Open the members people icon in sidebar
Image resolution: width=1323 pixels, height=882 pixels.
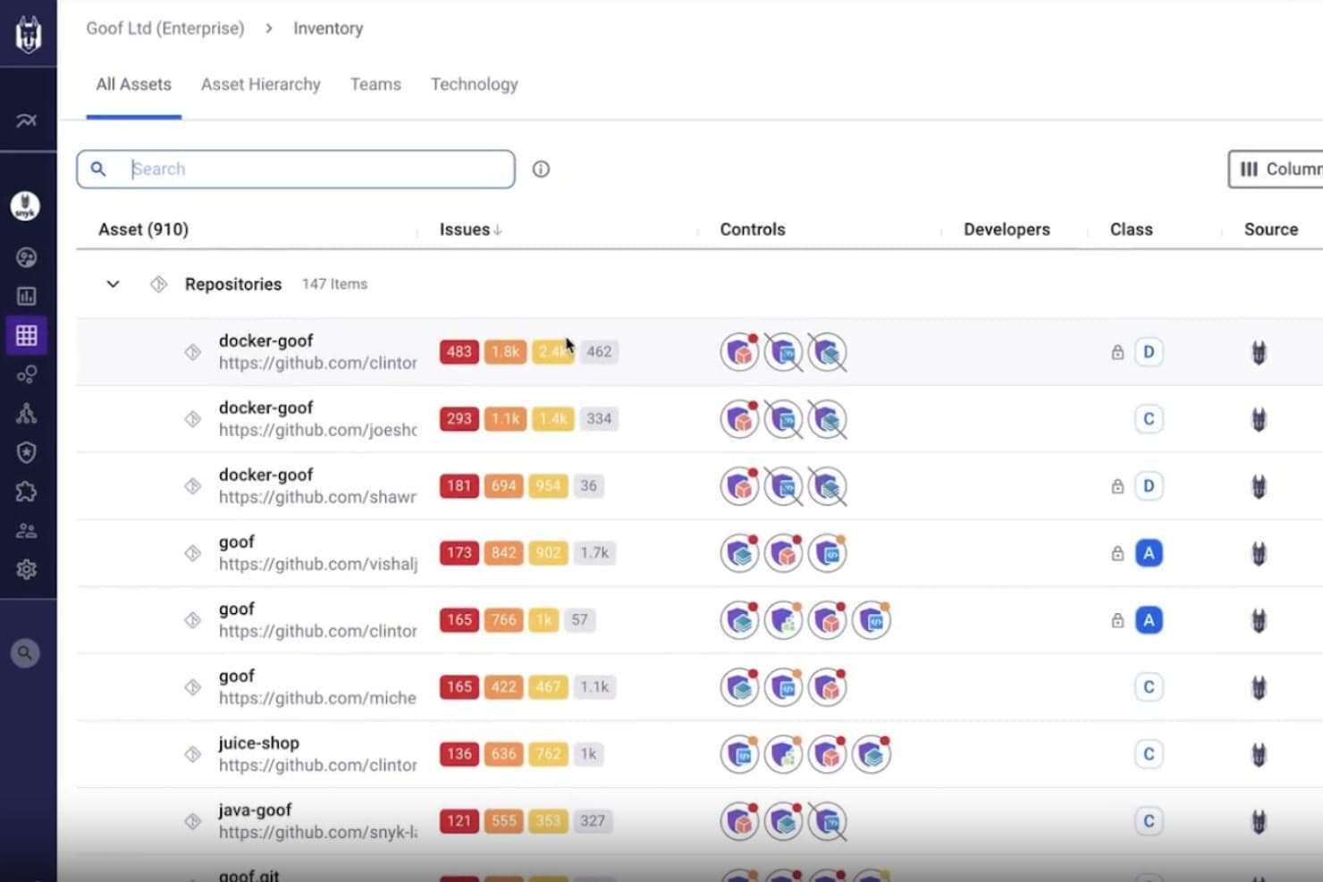point(27,531)
